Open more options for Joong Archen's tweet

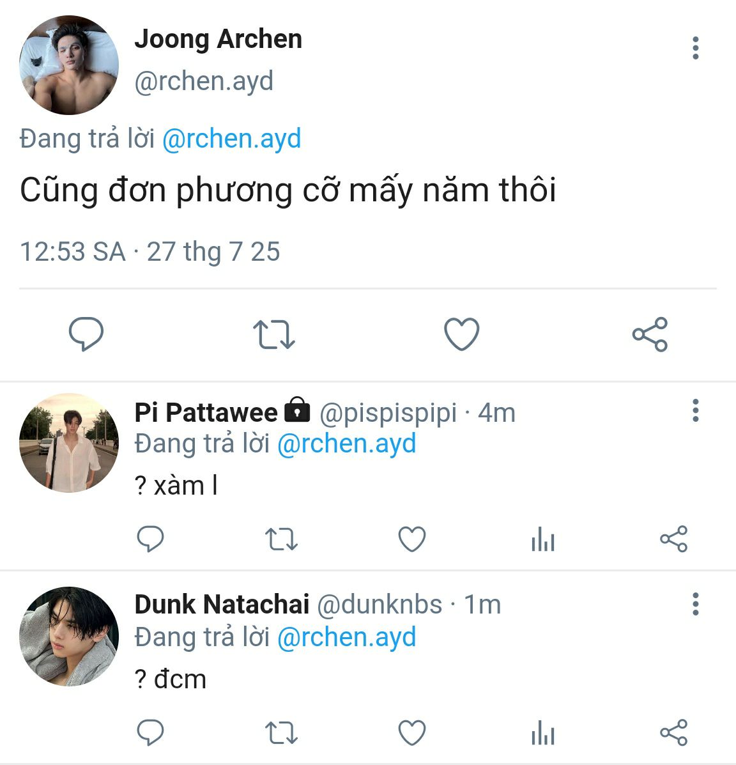[x=695, y=49]
